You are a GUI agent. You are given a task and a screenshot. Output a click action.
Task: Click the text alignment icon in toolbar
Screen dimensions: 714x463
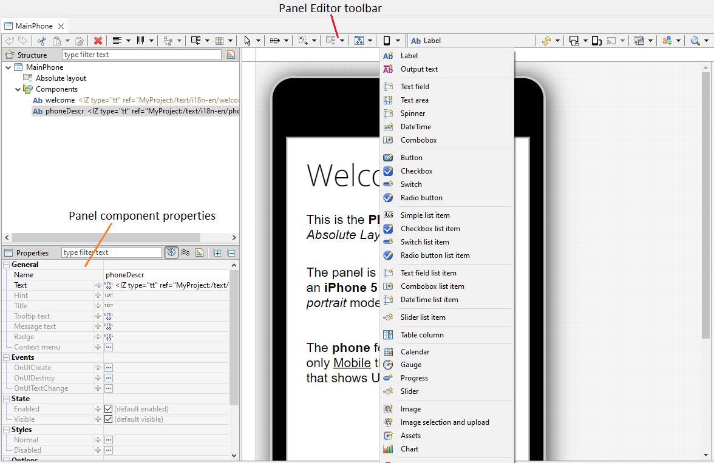117,41
